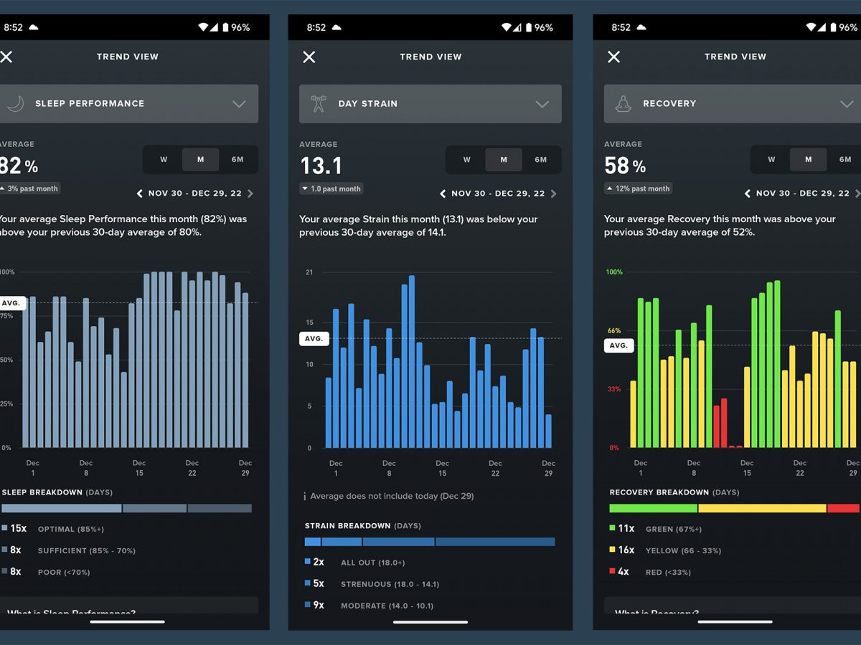
Task: Tap the '1.0 past month' badge
Action: [331, 188]
